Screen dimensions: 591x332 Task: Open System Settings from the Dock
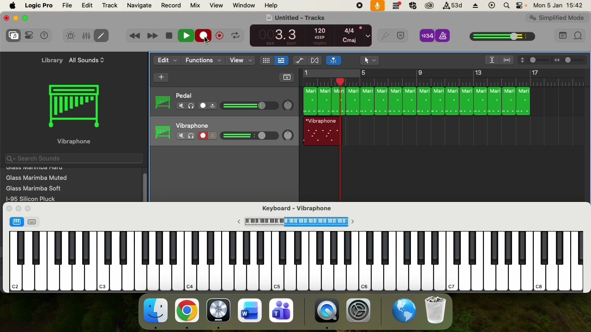tap(358, 310)
